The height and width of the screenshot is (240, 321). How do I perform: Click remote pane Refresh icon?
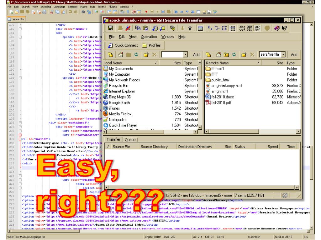pos(234,54)
